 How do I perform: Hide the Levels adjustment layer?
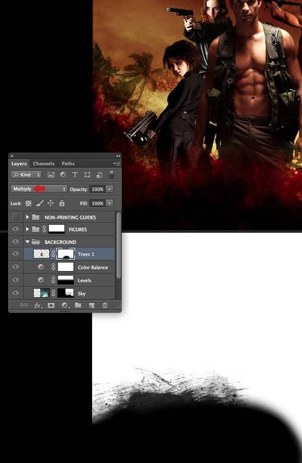point(16,280)
